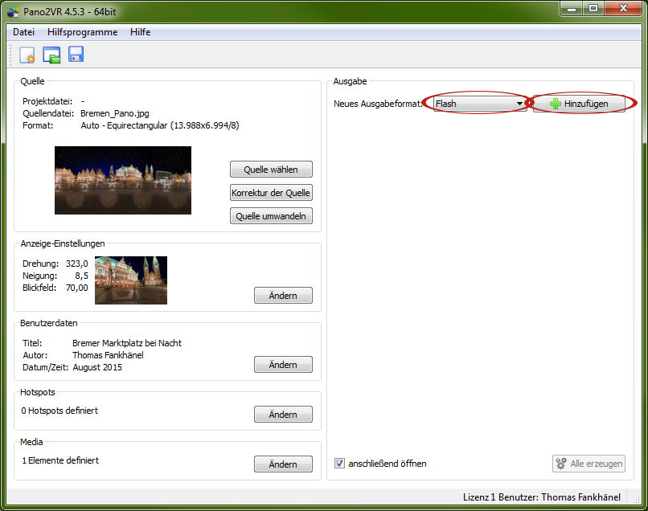Open the Hilfsprogramme menu
Image resolution: width=648 pixels, height=511 pixels.
tap(83, 32)
